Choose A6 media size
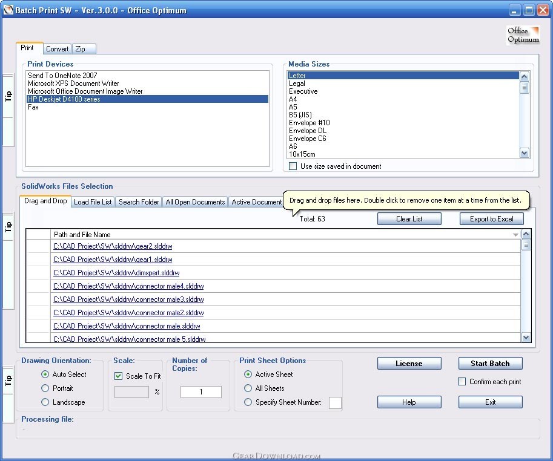Screen dimensions: 553x461 coord(403,146)
